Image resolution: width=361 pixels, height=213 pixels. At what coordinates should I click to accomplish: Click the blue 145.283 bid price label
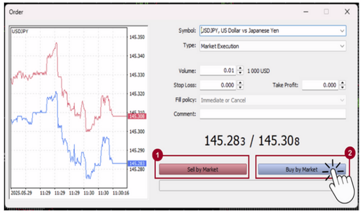click(x=137, y=163)
